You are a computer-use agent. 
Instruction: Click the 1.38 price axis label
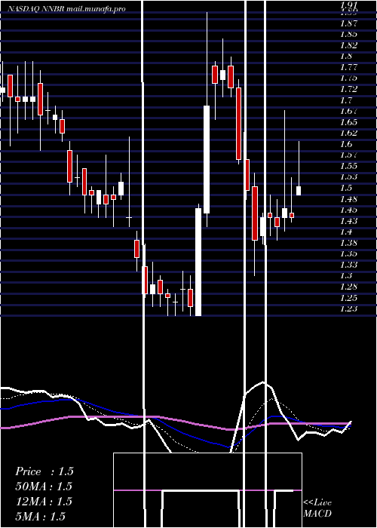pyautogui.click(x=348, y=243)
